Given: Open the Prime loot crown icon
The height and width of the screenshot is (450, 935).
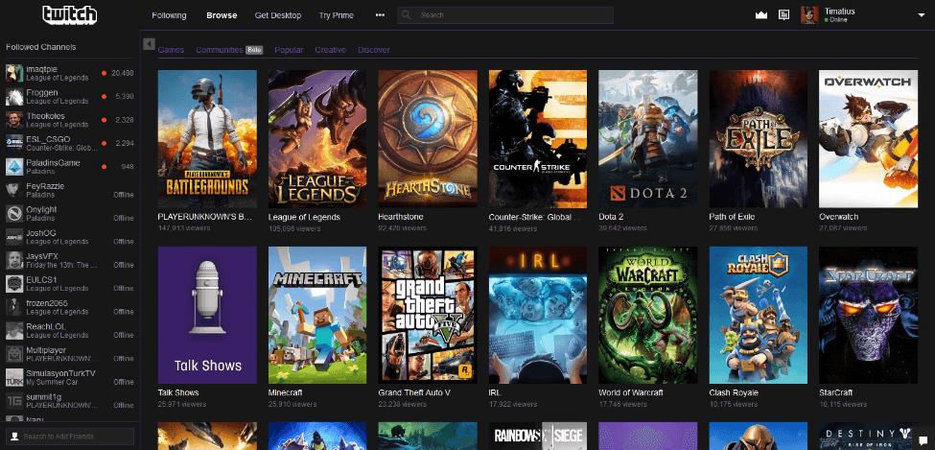Looking at the screenshot, I should 760,15.
